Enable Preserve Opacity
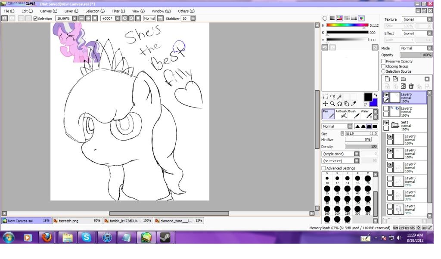 (x=383, y=61)
